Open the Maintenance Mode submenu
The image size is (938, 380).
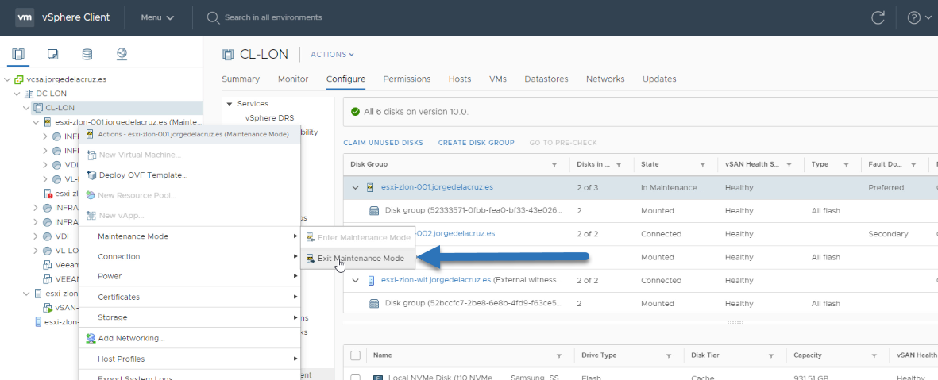(x=190, y=236)
